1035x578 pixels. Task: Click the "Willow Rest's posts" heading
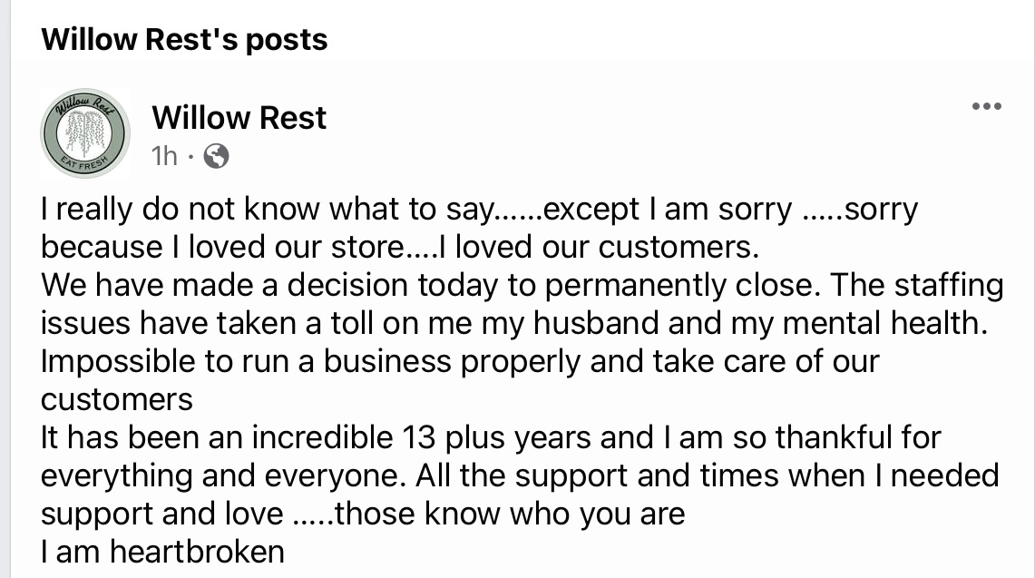pyautogui.click(x=185, y=40)
